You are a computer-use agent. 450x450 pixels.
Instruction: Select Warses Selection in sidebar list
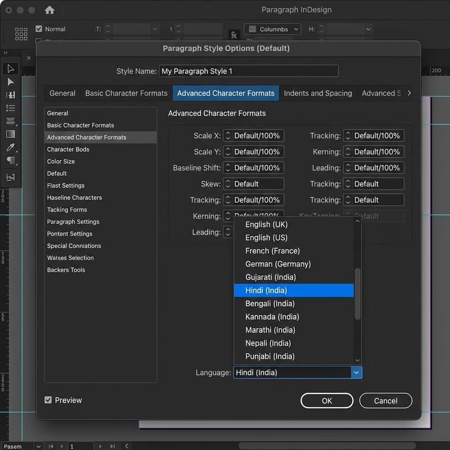tap(101, 258)
